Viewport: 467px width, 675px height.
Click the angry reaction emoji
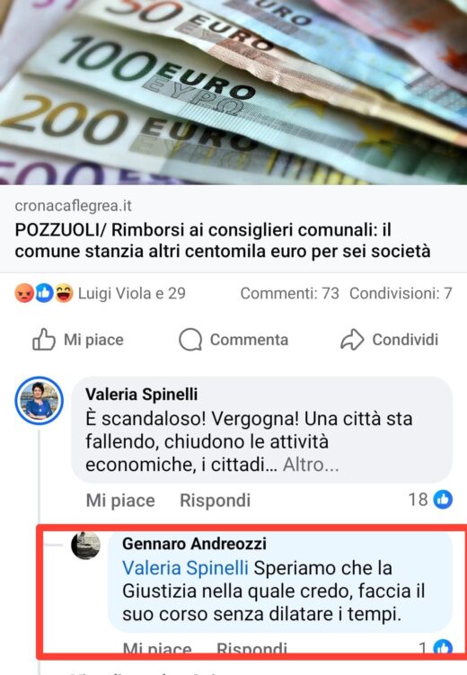point(24,294)
